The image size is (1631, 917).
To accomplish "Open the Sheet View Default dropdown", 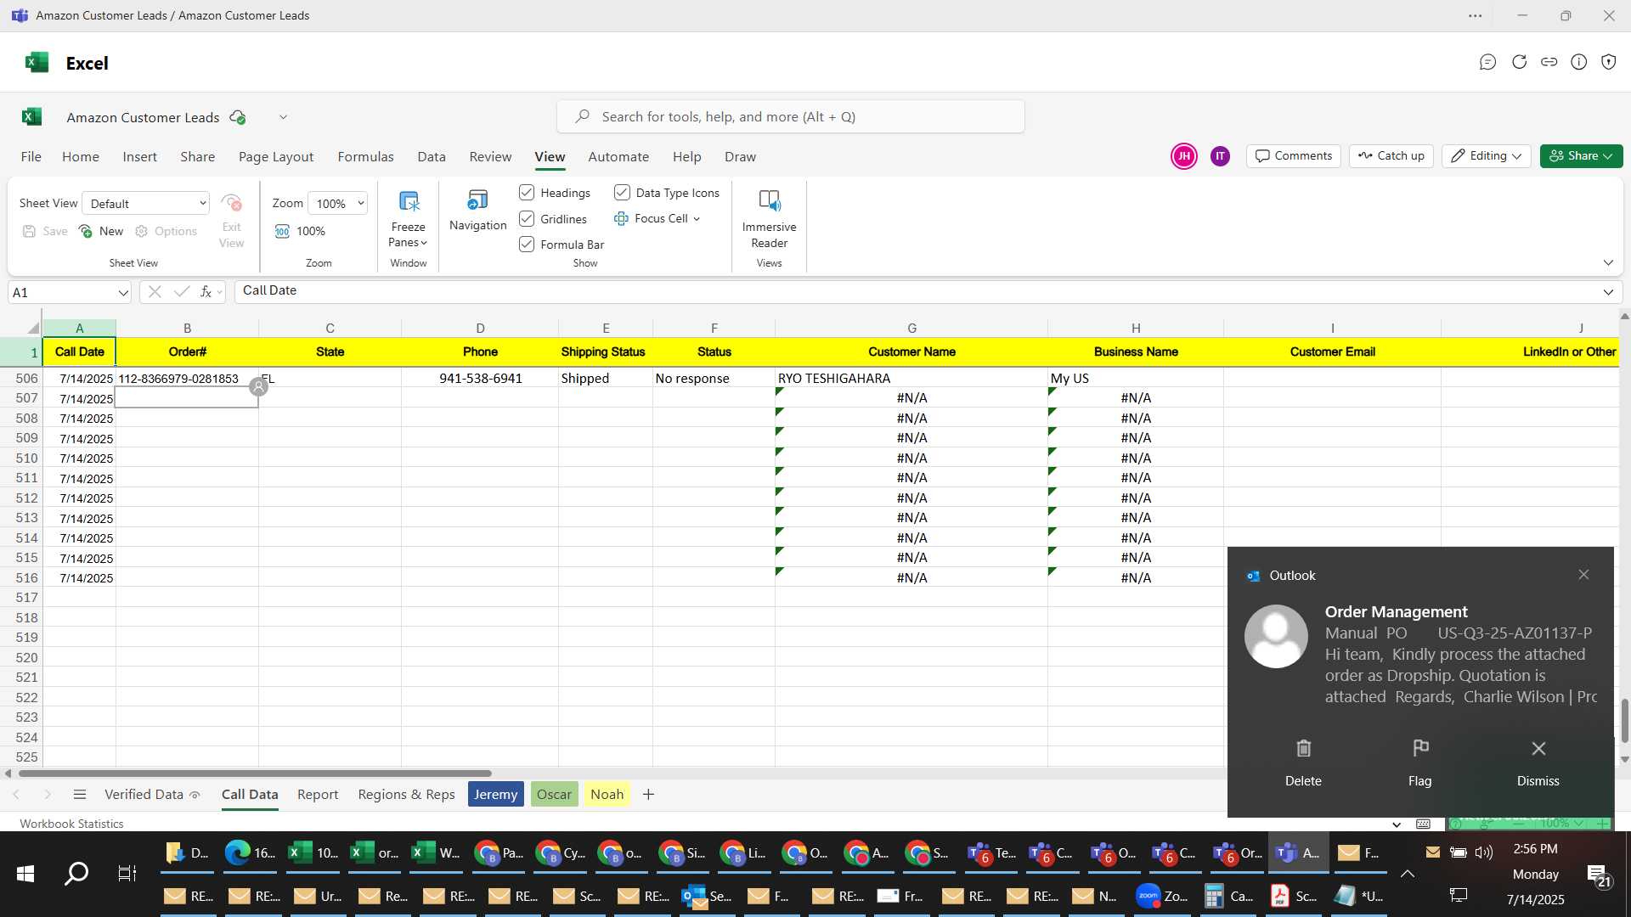I will (x=146, y=204).
